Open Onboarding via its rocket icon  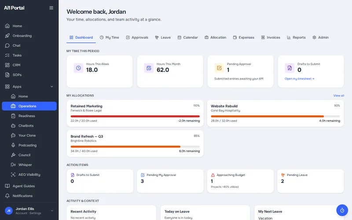[7, 36]
